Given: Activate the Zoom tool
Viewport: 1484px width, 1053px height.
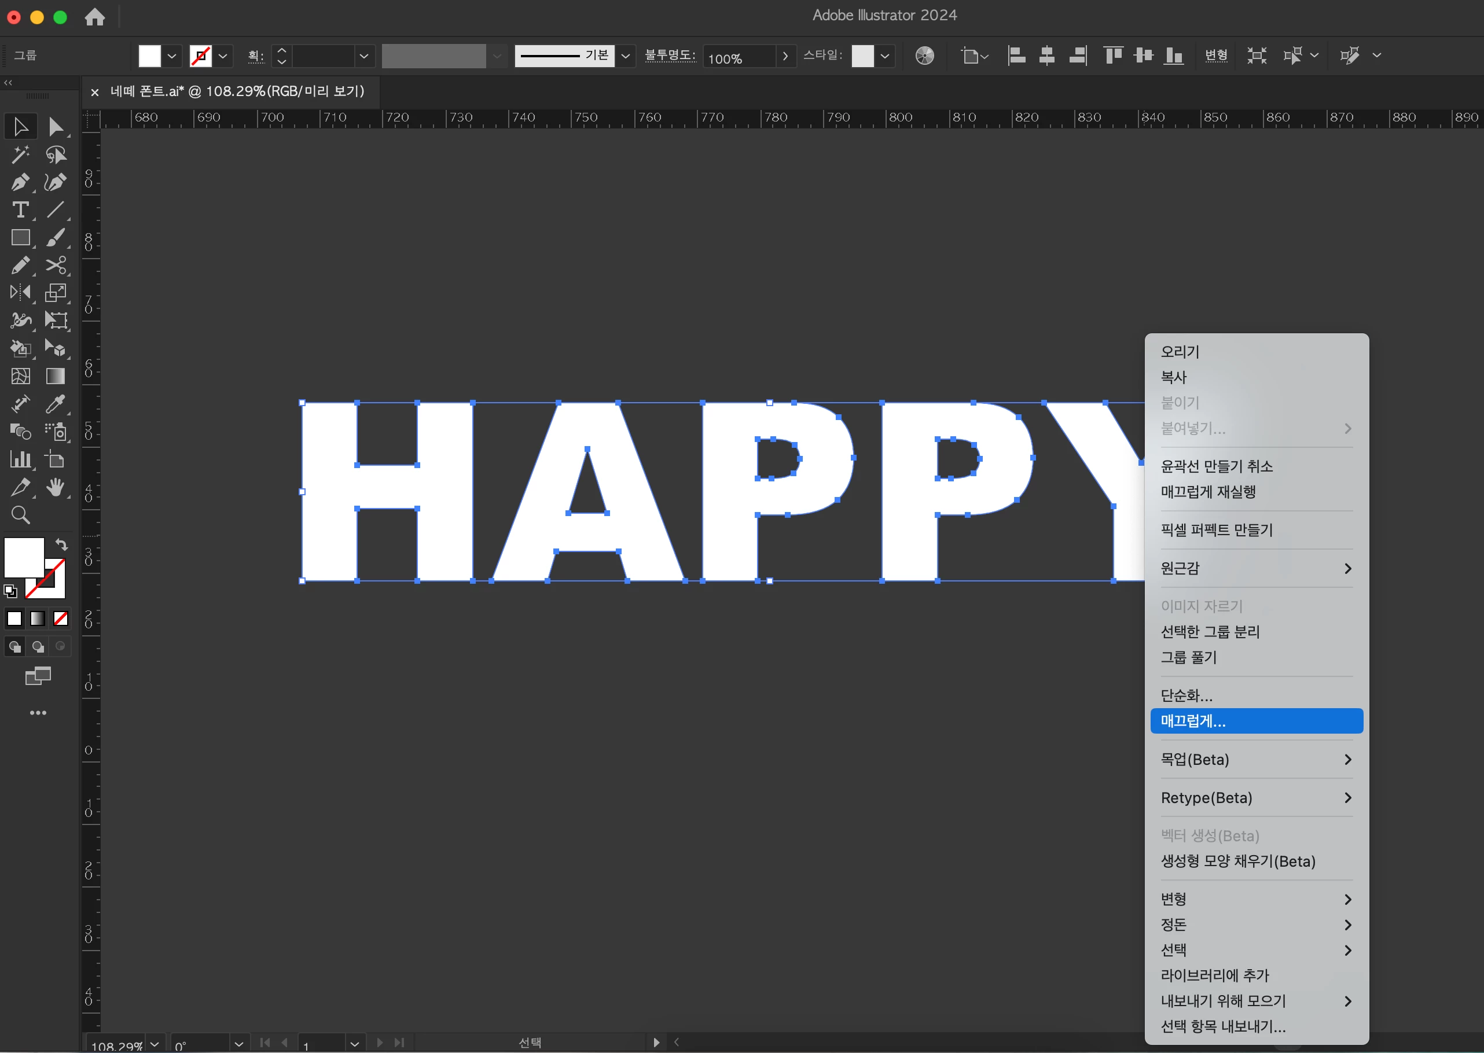Looking at the screenshot, I should point(20,515).
